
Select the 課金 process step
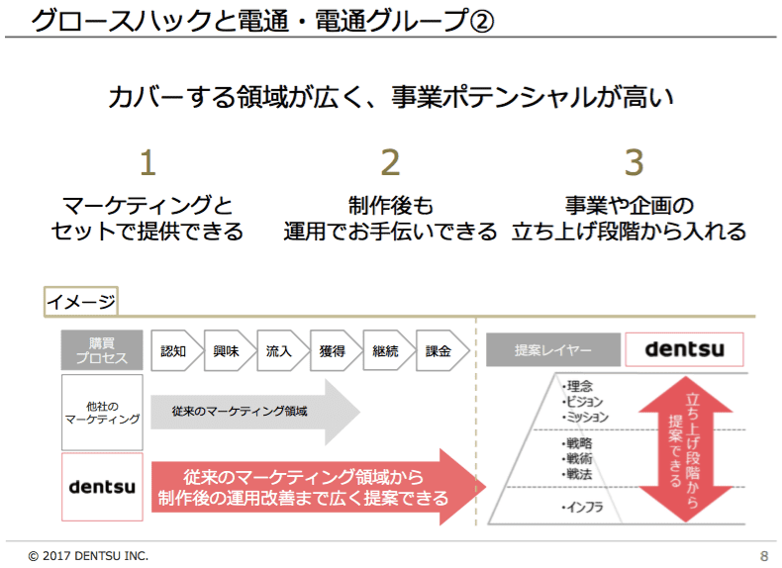click(x=441, y=350)
